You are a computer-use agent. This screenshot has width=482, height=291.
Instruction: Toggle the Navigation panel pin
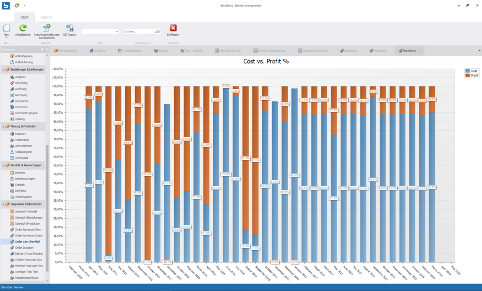pyautogui.click(x=42, y=49)
